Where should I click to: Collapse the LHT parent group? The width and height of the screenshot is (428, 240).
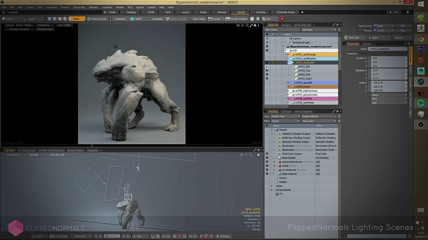point(285,50)
